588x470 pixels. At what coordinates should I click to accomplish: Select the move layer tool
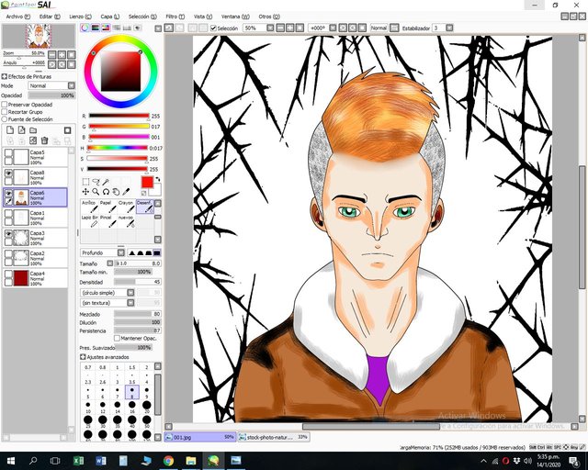pos(85,192)
